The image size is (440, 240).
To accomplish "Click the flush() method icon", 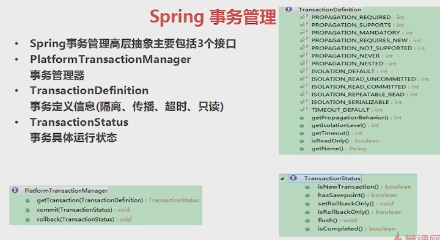I will (x=307, y=220).
